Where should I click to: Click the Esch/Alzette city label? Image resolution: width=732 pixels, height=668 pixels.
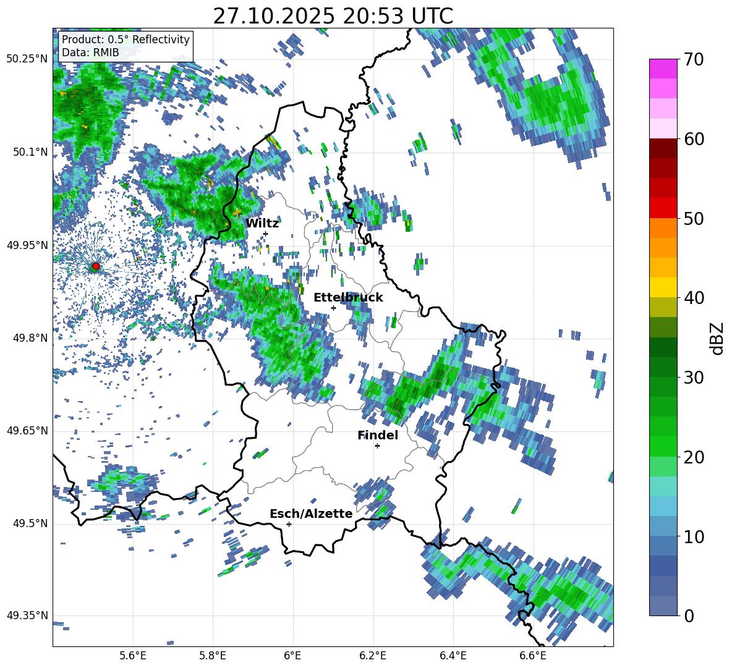point(311,514)
